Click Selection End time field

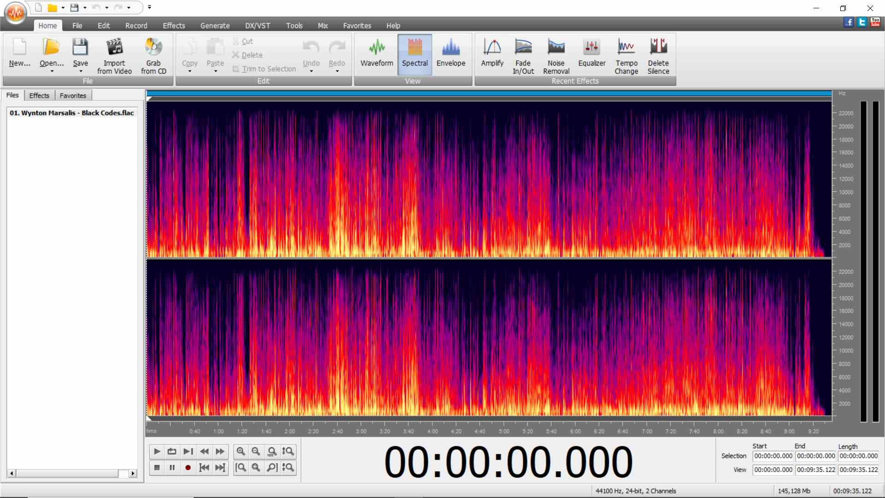[816, 456]
